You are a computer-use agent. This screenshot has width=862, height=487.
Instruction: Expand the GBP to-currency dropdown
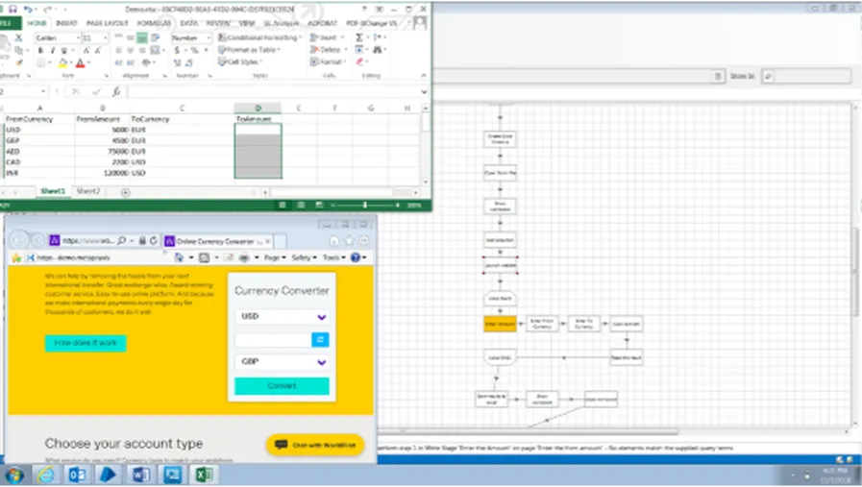322,362
